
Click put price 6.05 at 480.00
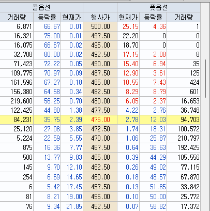click(128, 101)
